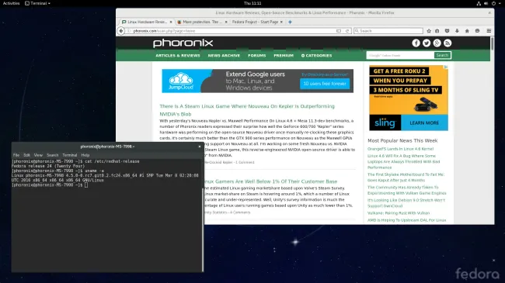This screenshot has width=505, height=283.
Task: Open Articles & Reviews on Phoronix
Action: point(178,56)
